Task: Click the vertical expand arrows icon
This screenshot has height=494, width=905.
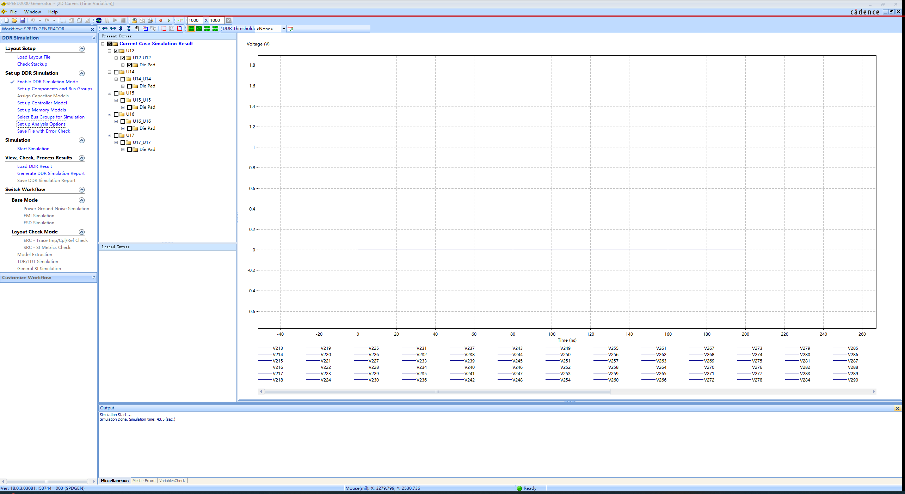Action: tap(121, 29)
